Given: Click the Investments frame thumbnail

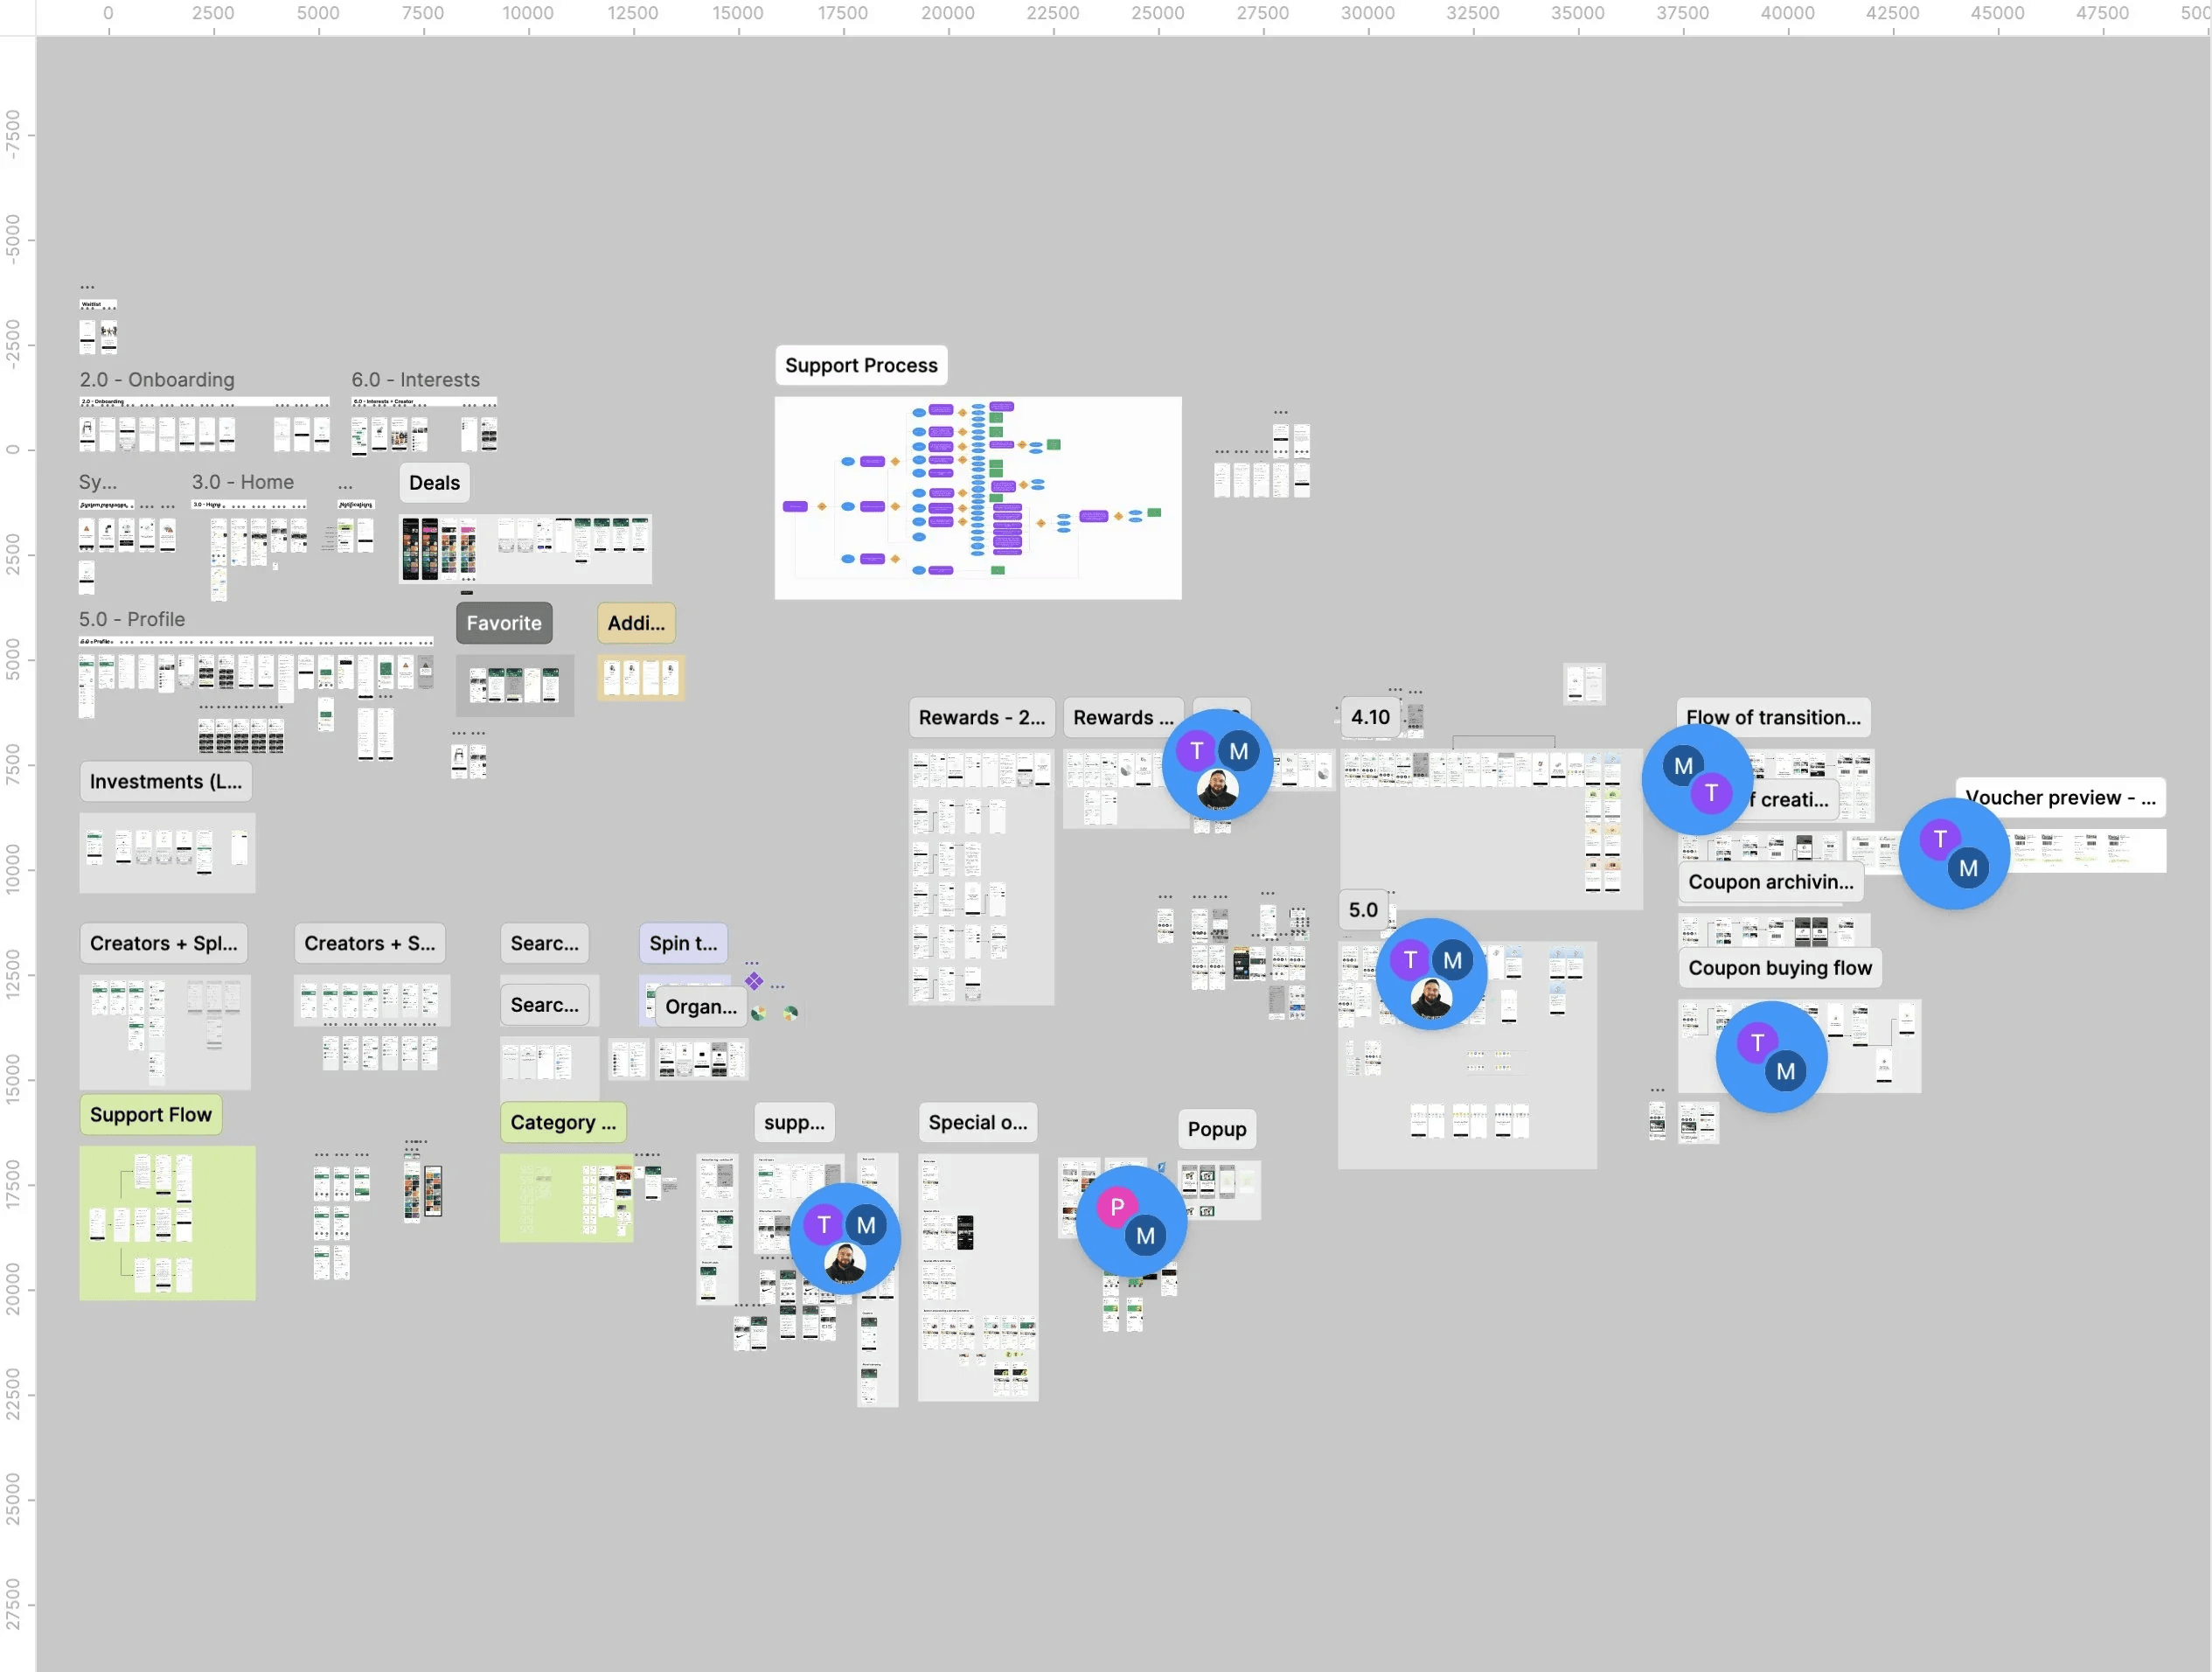Looking at the screenshot, I should click(167, 852).
